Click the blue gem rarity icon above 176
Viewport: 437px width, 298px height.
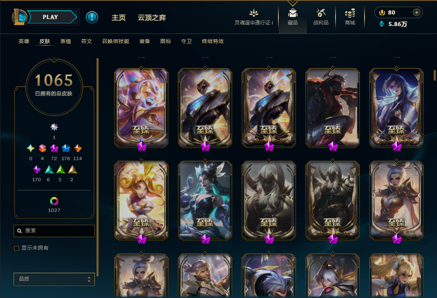pyautogui.click(x=66, y=148)
